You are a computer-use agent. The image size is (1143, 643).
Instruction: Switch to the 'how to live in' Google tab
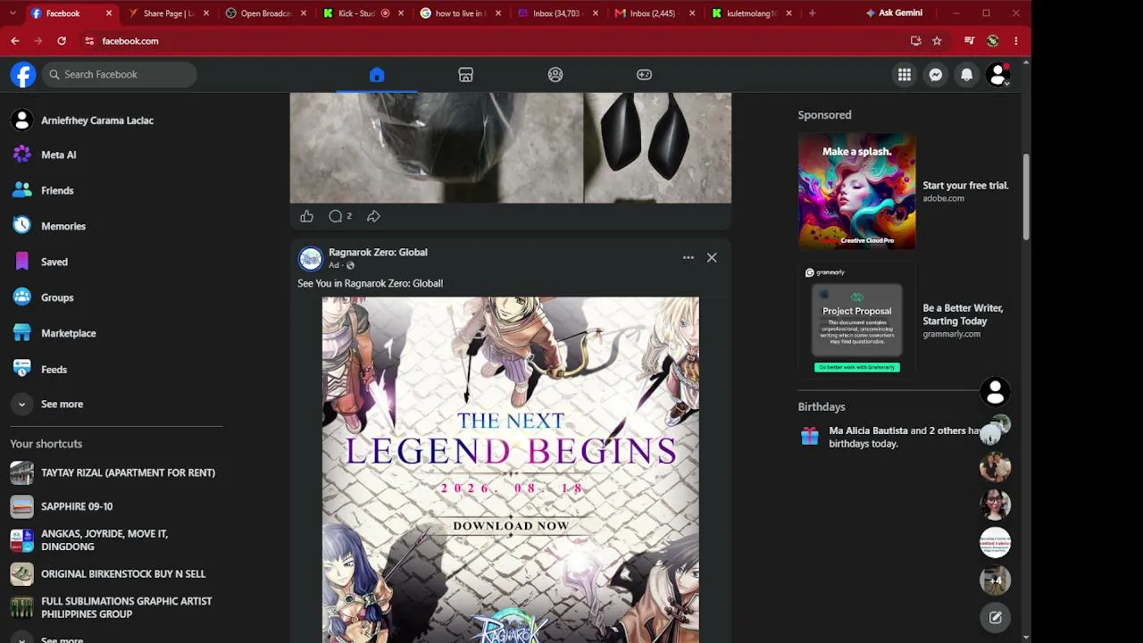click(x=460, y=13)
